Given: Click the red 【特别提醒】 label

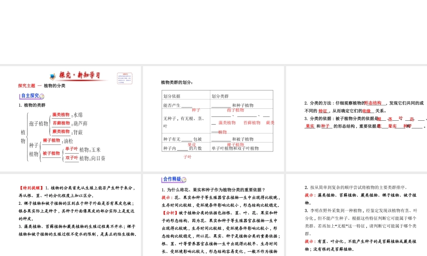Looking at the screenshot, I should pos(32,188).
